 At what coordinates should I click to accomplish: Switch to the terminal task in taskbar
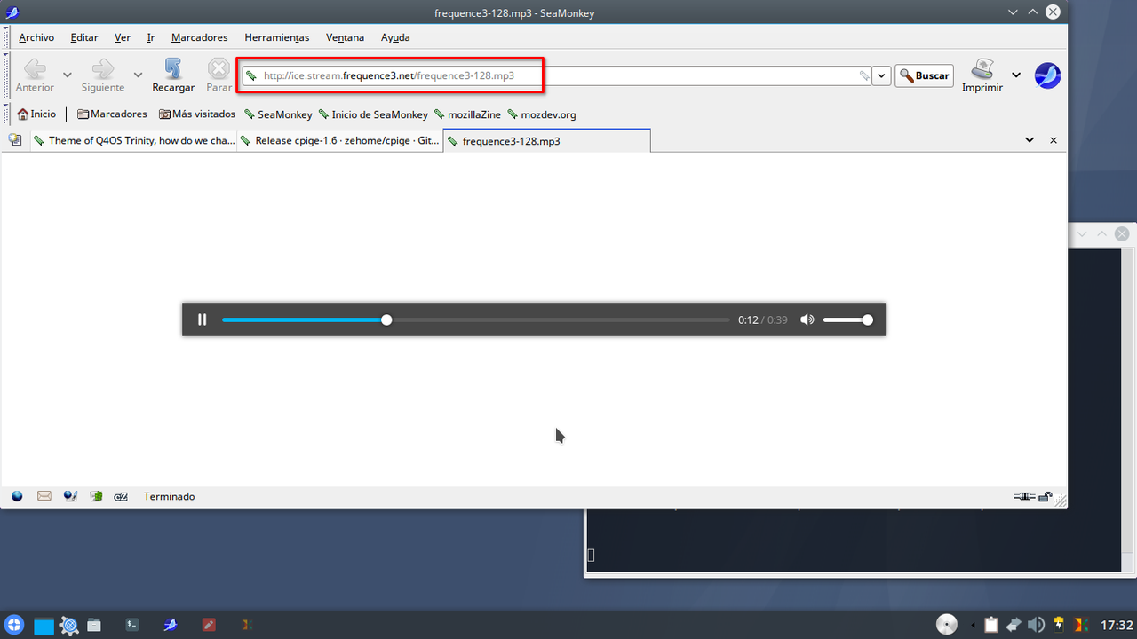coord(131,625)
